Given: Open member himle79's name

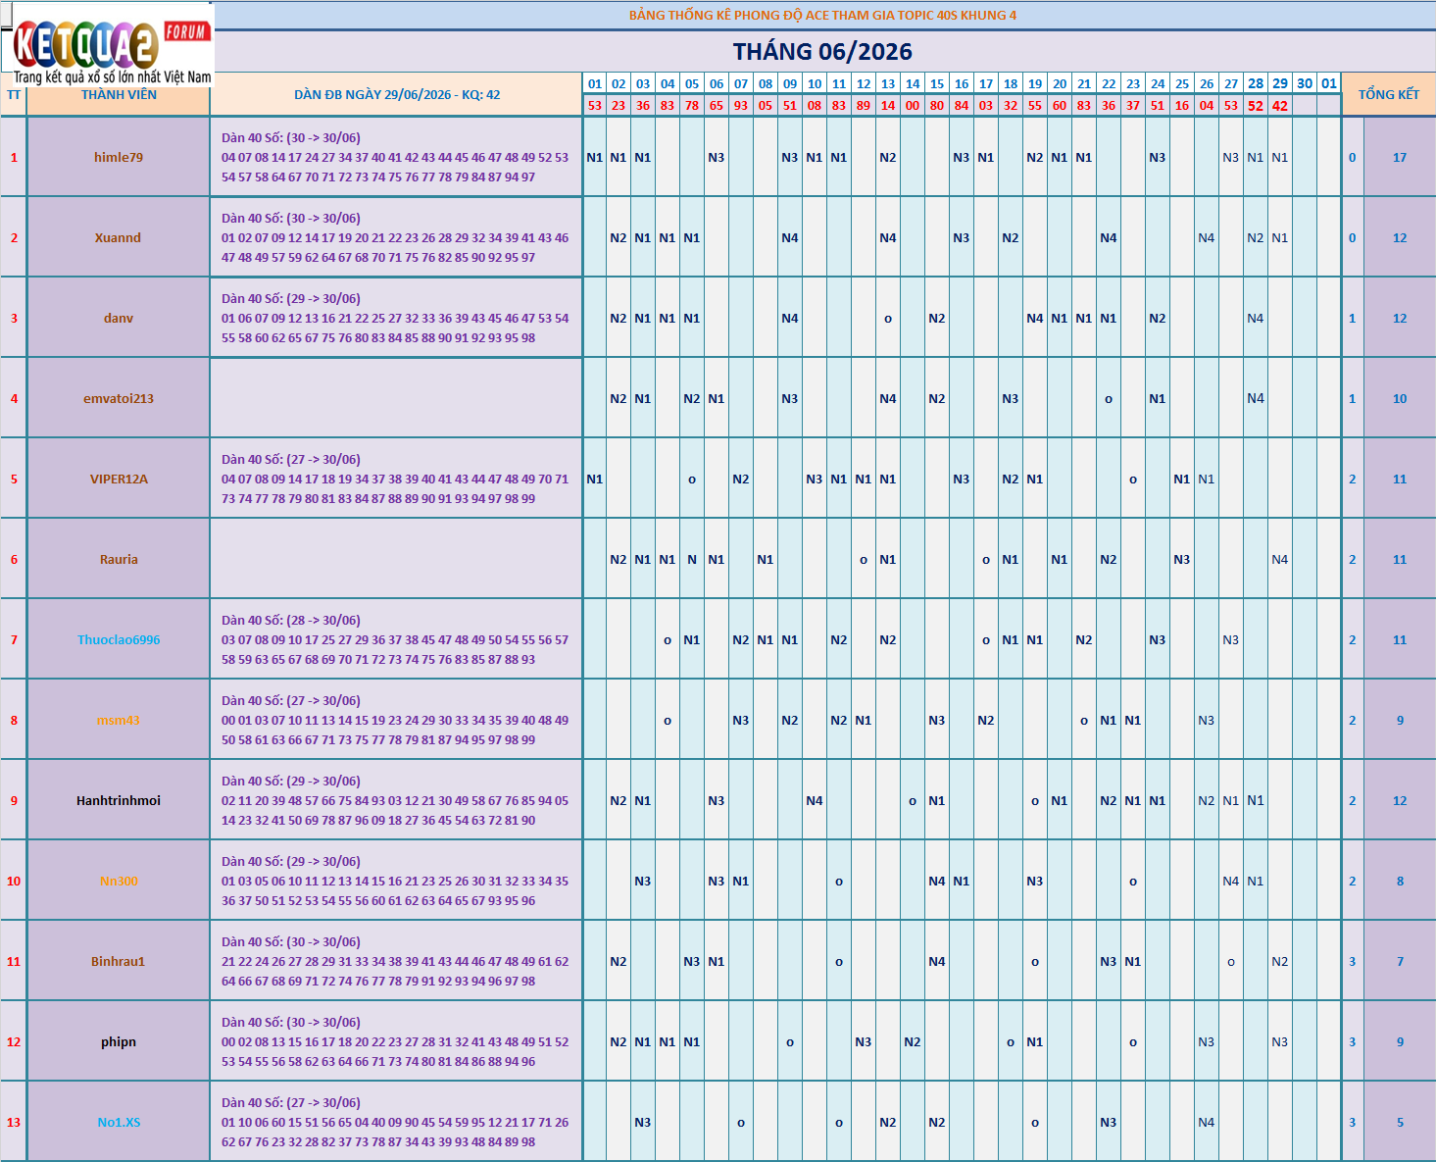Looking at the screenshot, I should pyautogui.click(x=119, y=157).
